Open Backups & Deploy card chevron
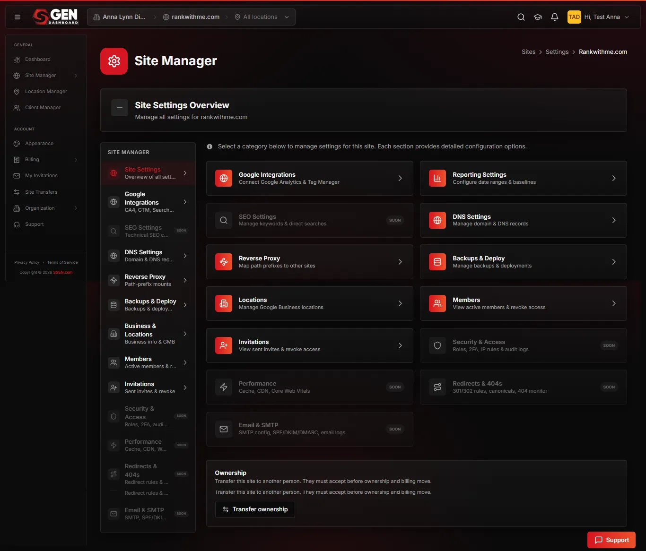The width and height of the screenshot is (646, 551). click(614, 262)
